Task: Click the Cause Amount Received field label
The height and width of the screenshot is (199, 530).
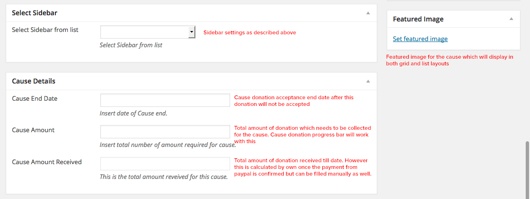Action: point(47,162)
